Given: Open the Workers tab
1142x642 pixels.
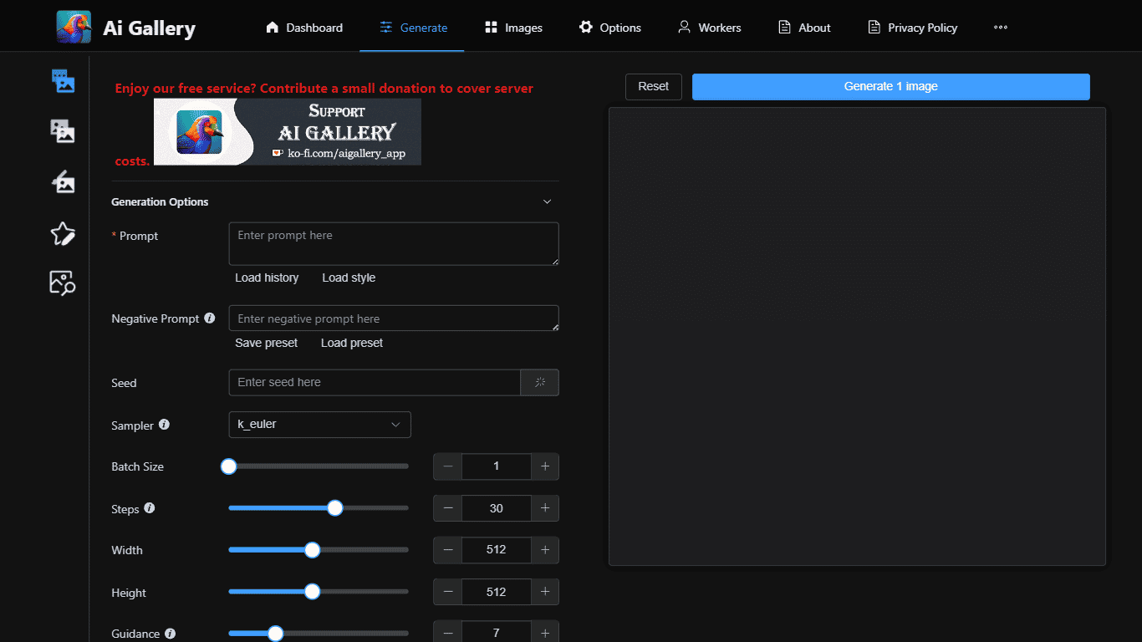Looking at the screenshot, I should (709, 28).
